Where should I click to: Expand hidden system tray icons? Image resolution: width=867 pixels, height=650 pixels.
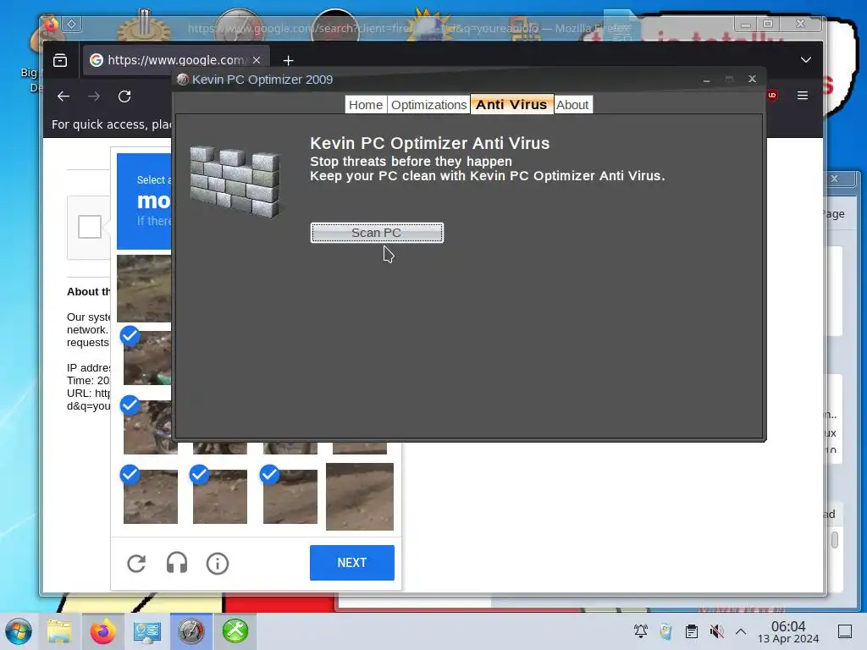741,631
